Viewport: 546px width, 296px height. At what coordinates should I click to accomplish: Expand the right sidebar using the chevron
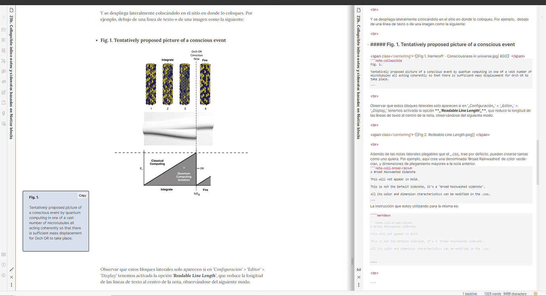coord(542,17)
